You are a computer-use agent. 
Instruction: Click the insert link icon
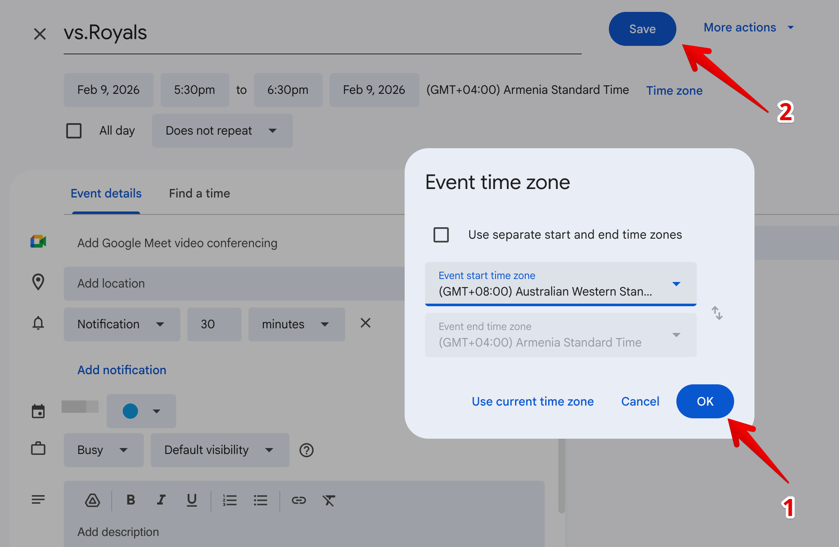pyautogui.click(x=298, y=500)
